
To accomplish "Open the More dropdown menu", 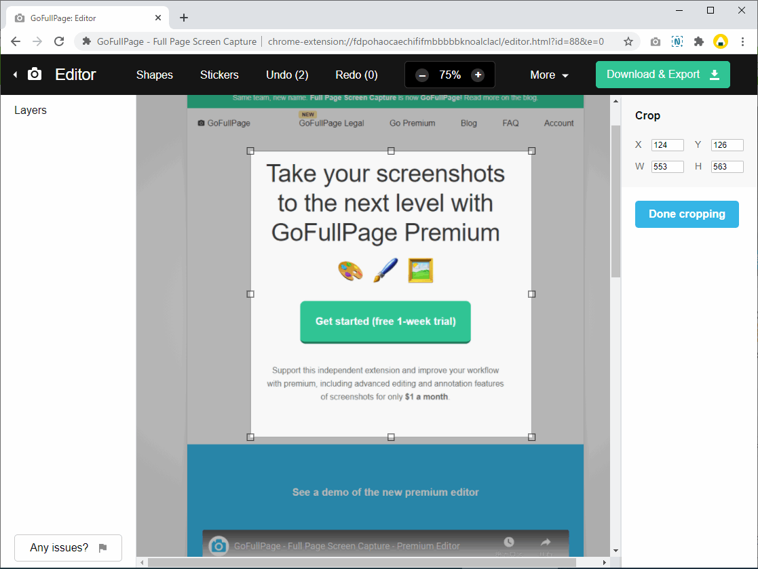I will 549,75.
